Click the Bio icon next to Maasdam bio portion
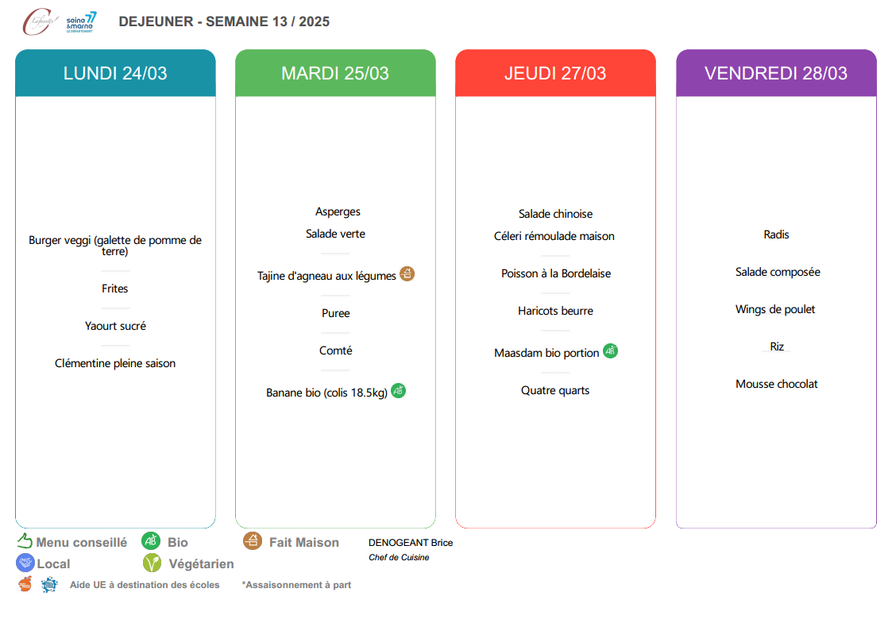892x631 pixels. point(610,351)
